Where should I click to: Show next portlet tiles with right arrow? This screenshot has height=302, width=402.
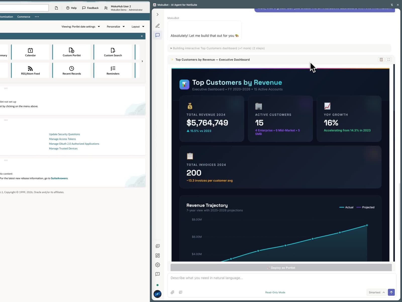[x=142, y=61]
